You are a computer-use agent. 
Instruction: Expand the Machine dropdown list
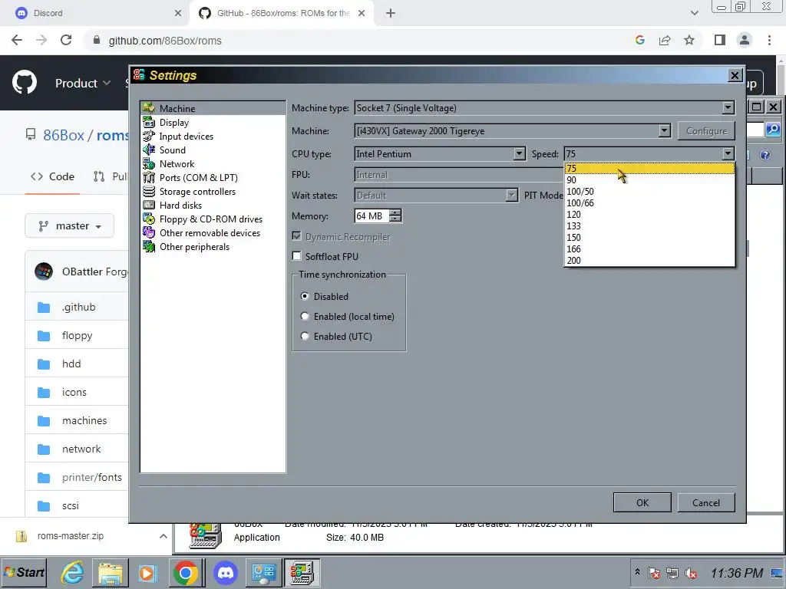click(x=664, y=130)
